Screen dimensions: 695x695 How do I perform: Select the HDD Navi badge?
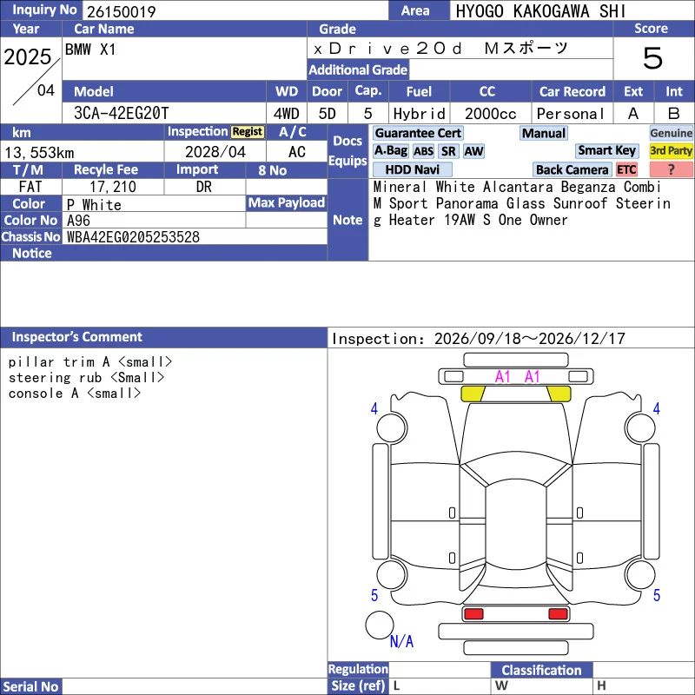click(x=412, y=169)
